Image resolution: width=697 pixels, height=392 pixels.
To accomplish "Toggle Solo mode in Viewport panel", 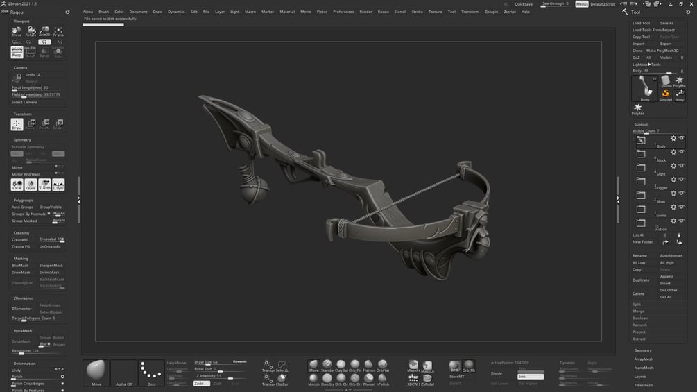I will (58, 52).
